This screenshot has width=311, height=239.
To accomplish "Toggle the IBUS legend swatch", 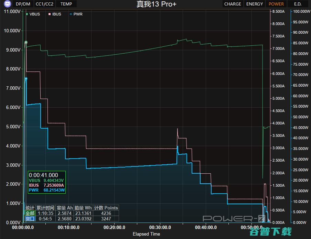I will click(50, 14).
